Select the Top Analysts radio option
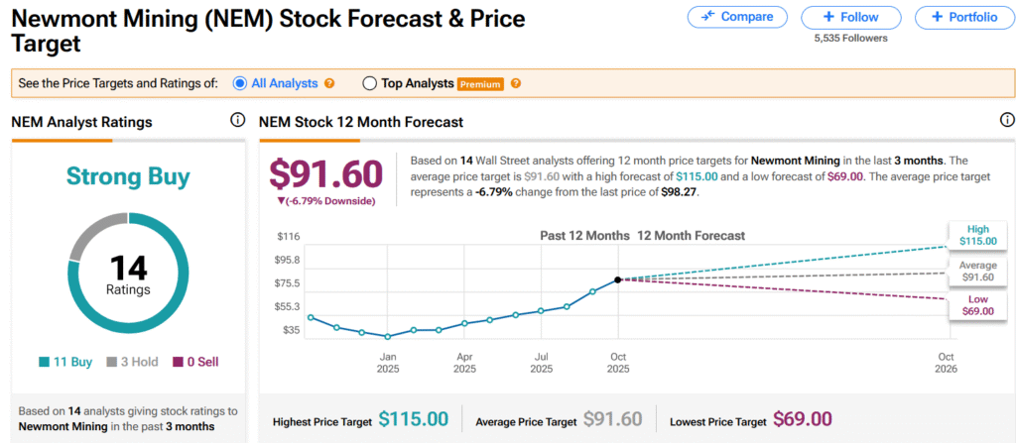The width and height of the screenshot is (1016, 443). pos(370,83)
